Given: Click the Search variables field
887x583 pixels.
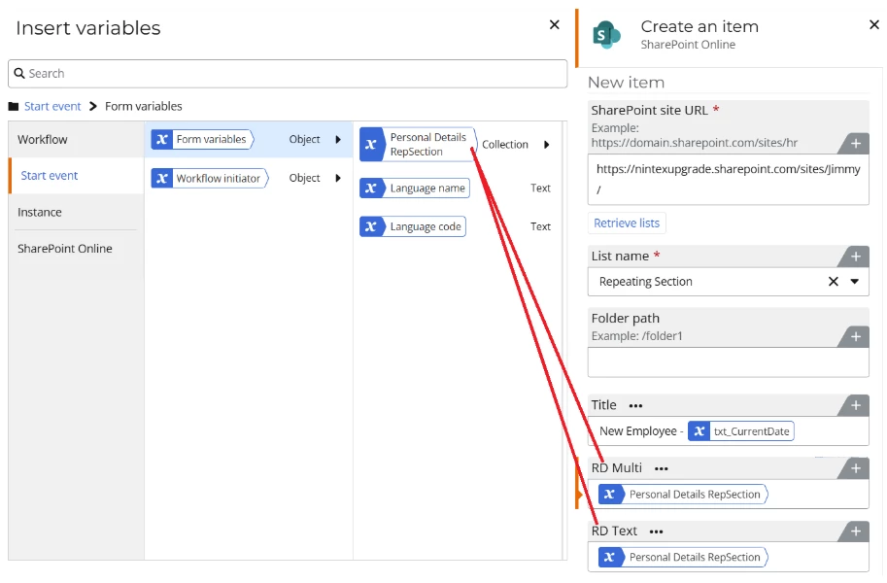Looking at the screenshot, I should click(288, 74).
